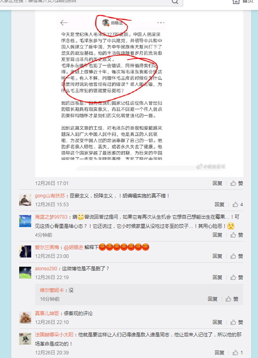The image size is (258, 358).
Task: Like the 17:01 image comment
Action: tap(236, 183)
